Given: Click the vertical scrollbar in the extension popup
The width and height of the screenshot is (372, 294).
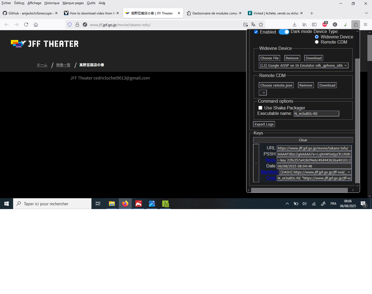Looking at the screenshot, I should 357,121.
